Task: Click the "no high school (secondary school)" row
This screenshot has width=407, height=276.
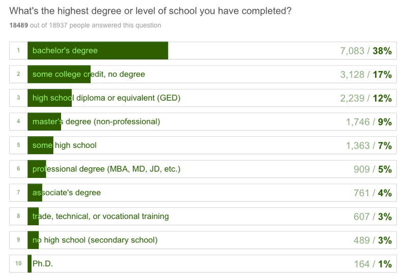Action: click(x=203, y=240)
